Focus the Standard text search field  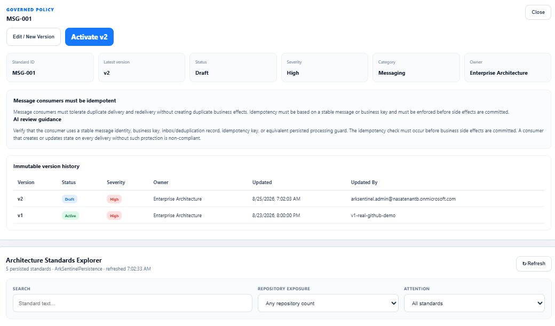coord(132,304)
